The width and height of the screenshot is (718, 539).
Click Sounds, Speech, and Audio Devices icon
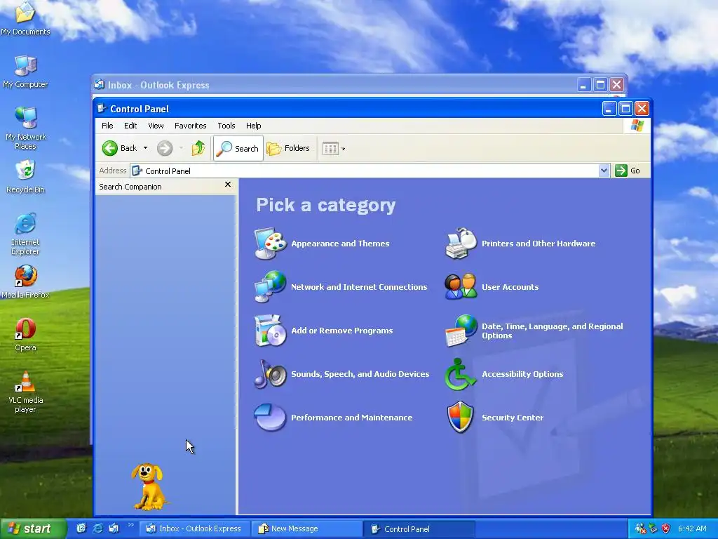tap(270, 374)
